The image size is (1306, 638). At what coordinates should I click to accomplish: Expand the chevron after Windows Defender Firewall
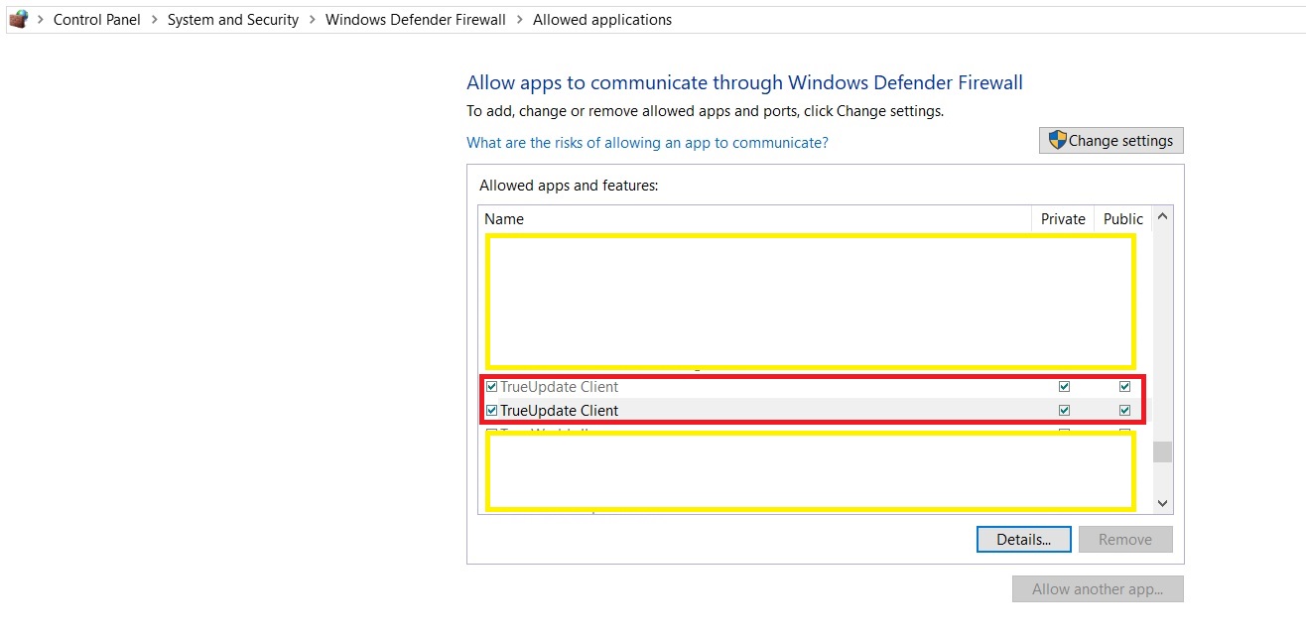[519, 20]
